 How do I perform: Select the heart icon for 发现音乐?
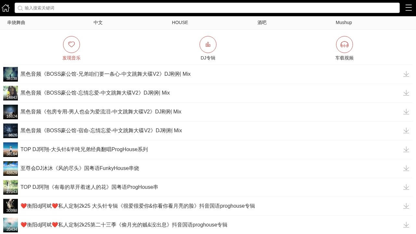click(71, 45)
